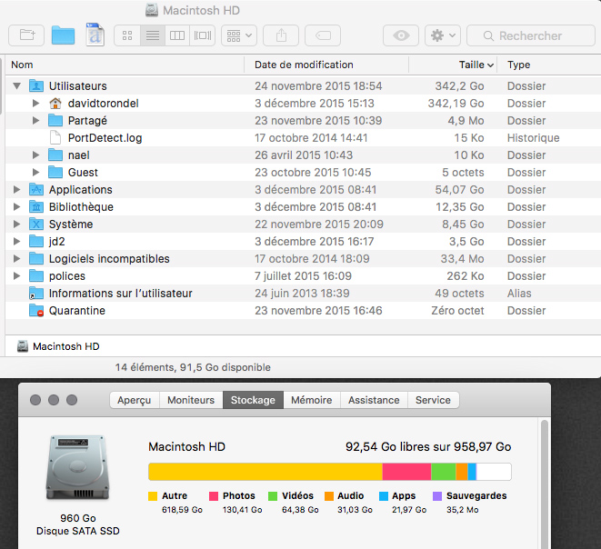Select the davidtorondel home icon
This screenshot has width=601, height=549.
pyautogui.click(x=55, y=103)
